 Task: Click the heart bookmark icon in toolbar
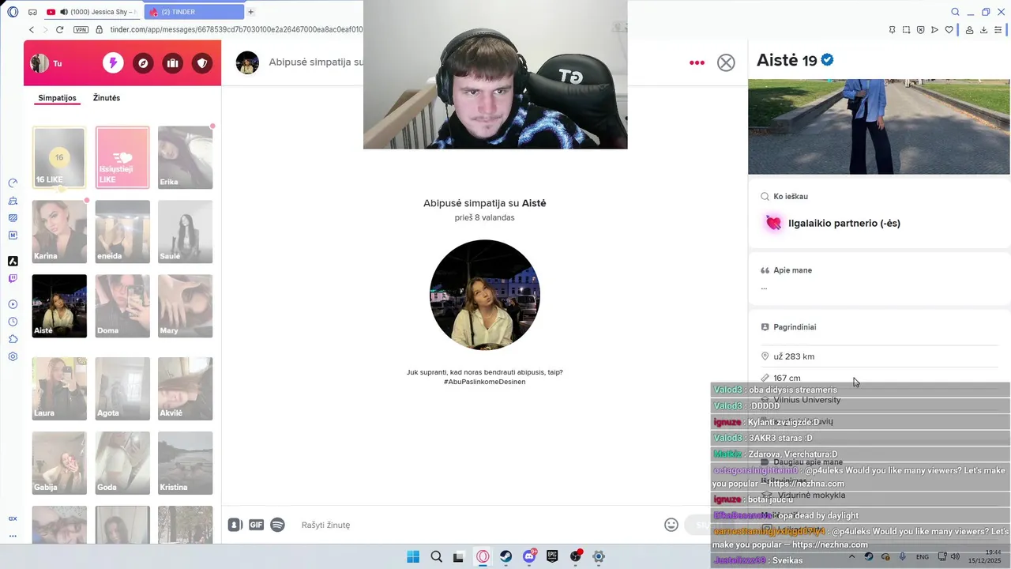pyautogui.click(x=949, y=30)
